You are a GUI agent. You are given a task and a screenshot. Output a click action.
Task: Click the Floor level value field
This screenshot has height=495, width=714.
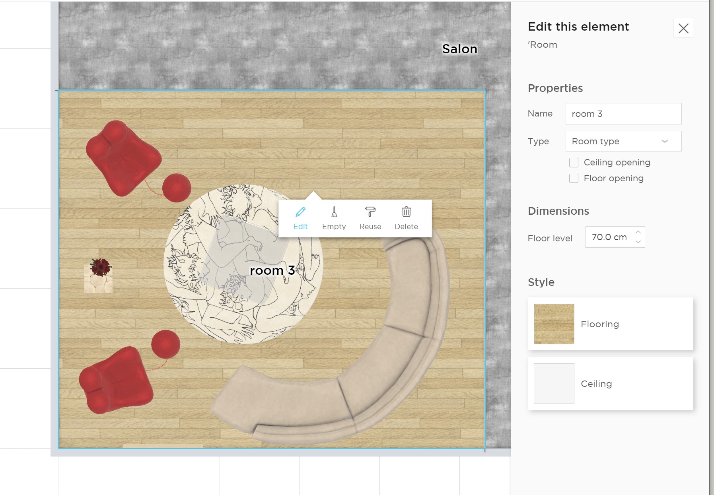pos(609,237)
